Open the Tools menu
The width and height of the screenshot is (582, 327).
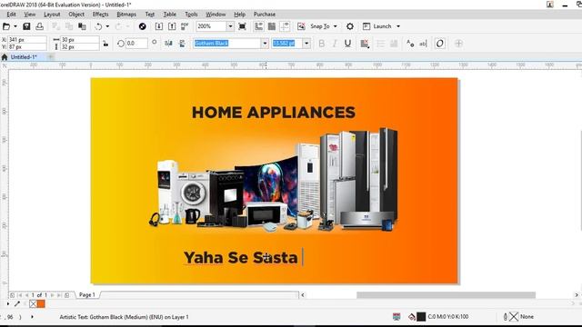point(191,15)
